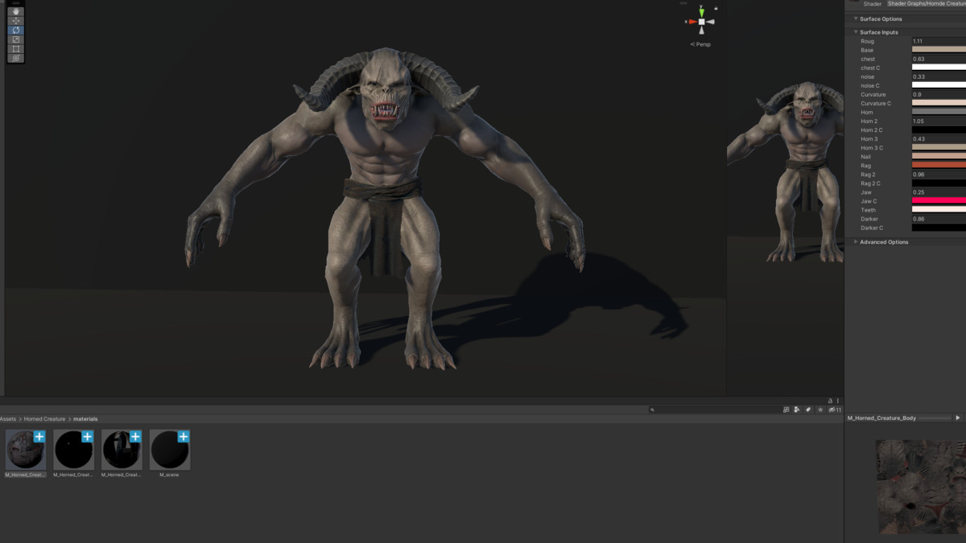Edit the Horn 3 value 0.43
This screenshot has width=966, height=543.
click(x=939, y=138)
